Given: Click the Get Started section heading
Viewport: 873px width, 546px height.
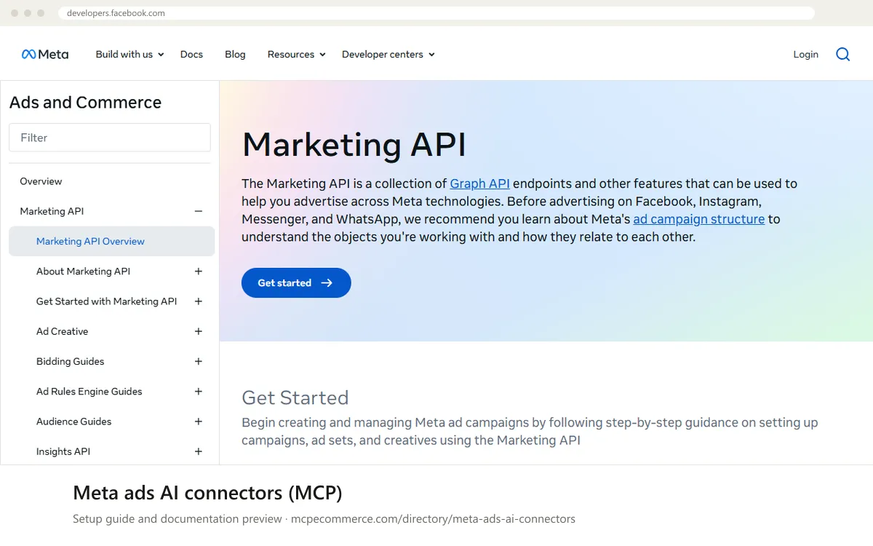Looking at the screenshot, I should tap(295, 397).
